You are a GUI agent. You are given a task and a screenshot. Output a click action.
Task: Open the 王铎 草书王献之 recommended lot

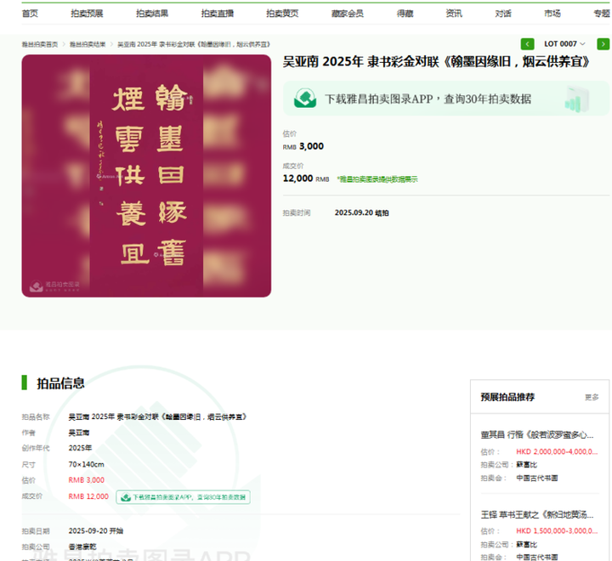click(x=537, y=515)
